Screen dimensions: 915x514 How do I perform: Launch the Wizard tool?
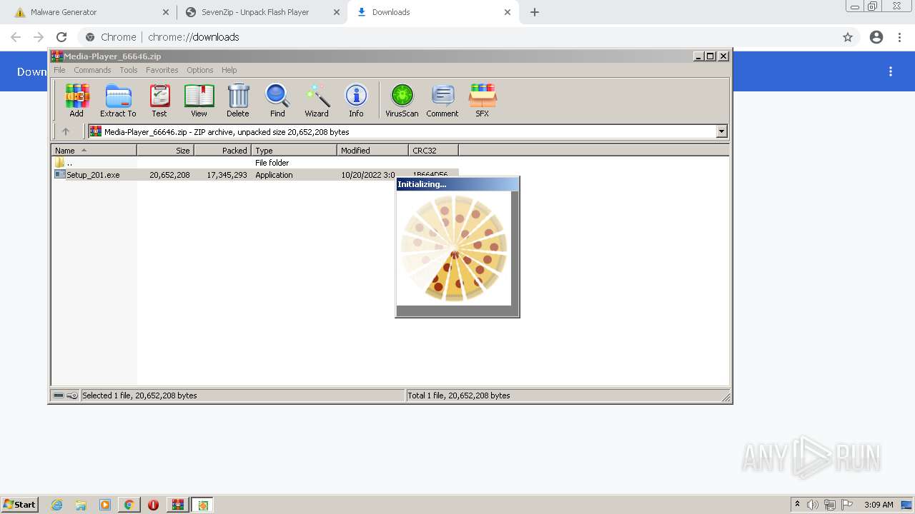(x=317, y=100)
